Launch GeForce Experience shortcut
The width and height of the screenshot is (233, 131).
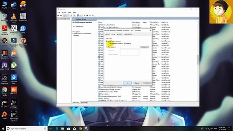tap(4, 79)
